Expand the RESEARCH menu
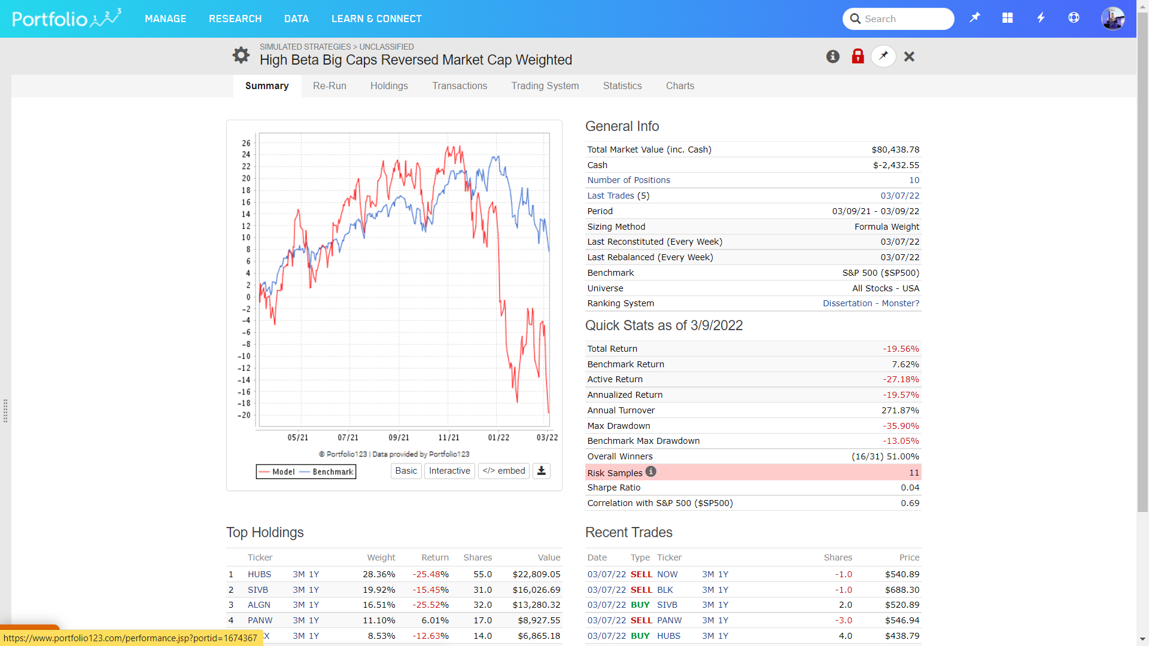Viewport: 1149px width, 646px height. pos(235,19)
